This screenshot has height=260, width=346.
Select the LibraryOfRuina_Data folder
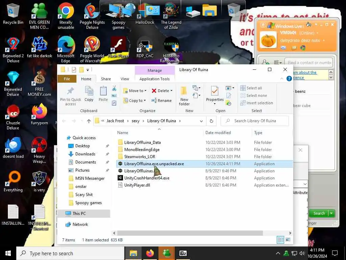(x=142, y=143)
